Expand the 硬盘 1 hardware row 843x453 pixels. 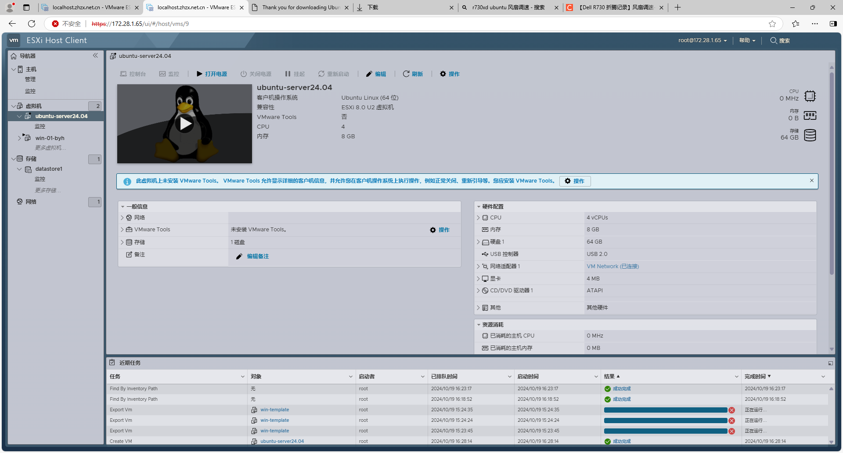[x=478, y=242]
